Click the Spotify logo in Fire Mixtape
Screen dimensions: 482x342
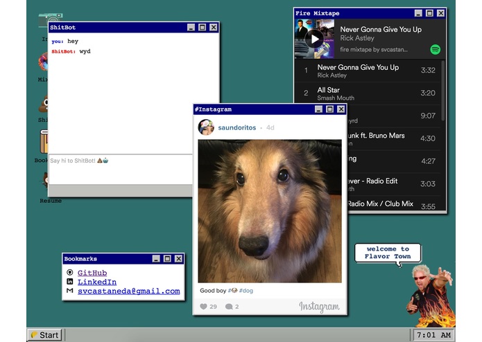(435, 49)
